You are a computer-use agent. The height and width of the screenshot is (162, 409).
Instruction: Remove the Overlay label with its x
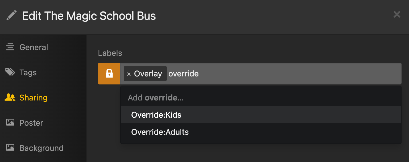point(129,74)
